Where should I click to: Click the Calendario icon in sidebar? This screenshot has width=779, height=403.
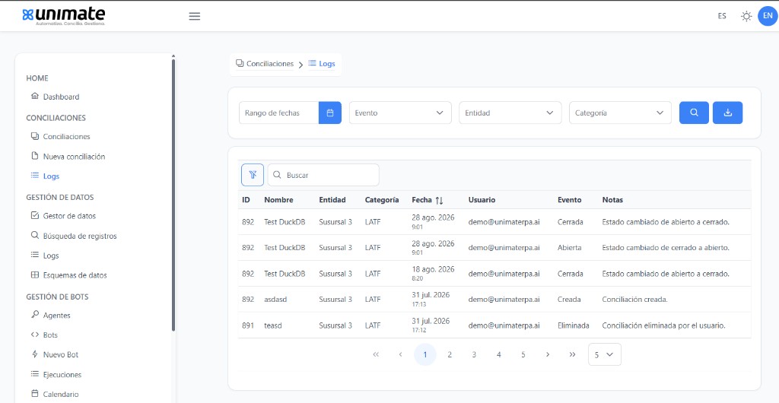[x=35, y=394]
